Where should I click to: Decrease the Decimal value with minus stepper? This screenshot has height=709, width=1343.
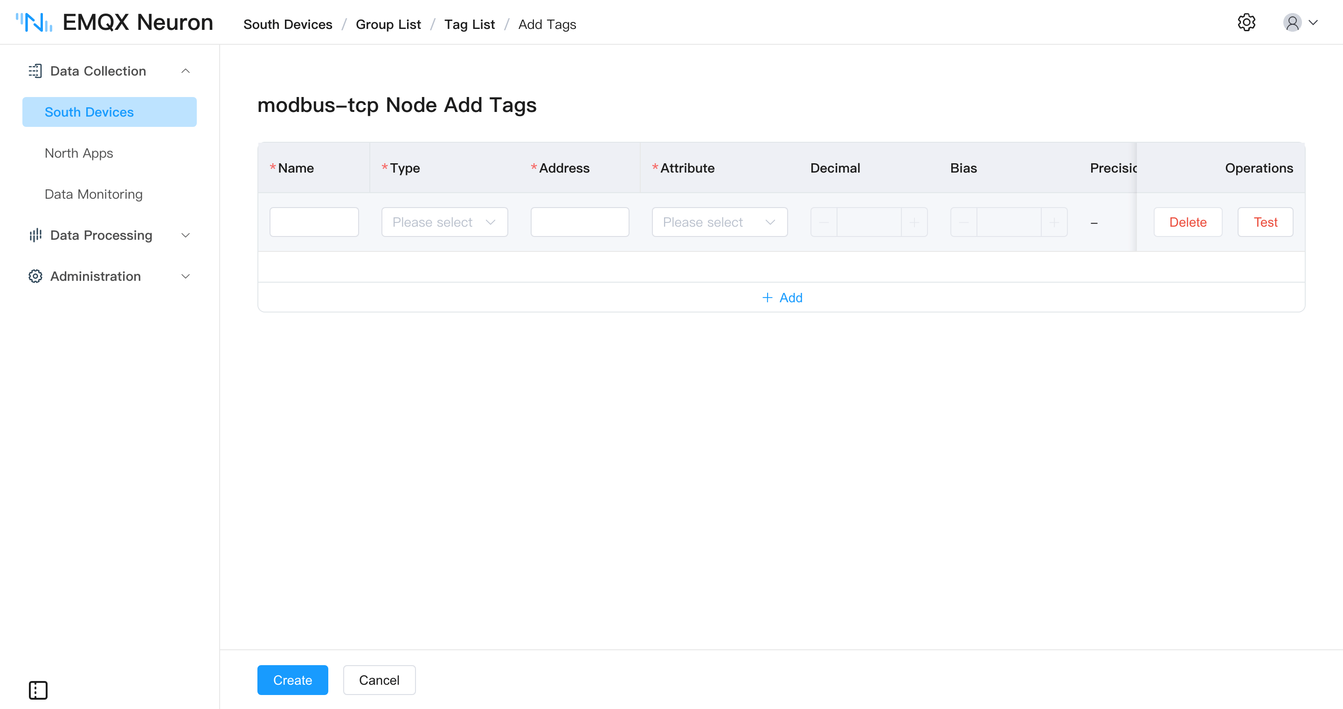pyautogui.click(x=824, y=222)
